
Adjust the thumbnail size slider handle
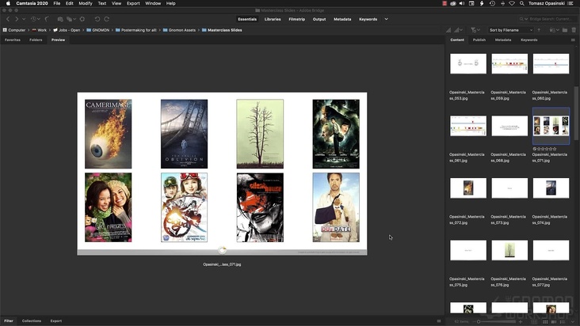pos(479,321)
